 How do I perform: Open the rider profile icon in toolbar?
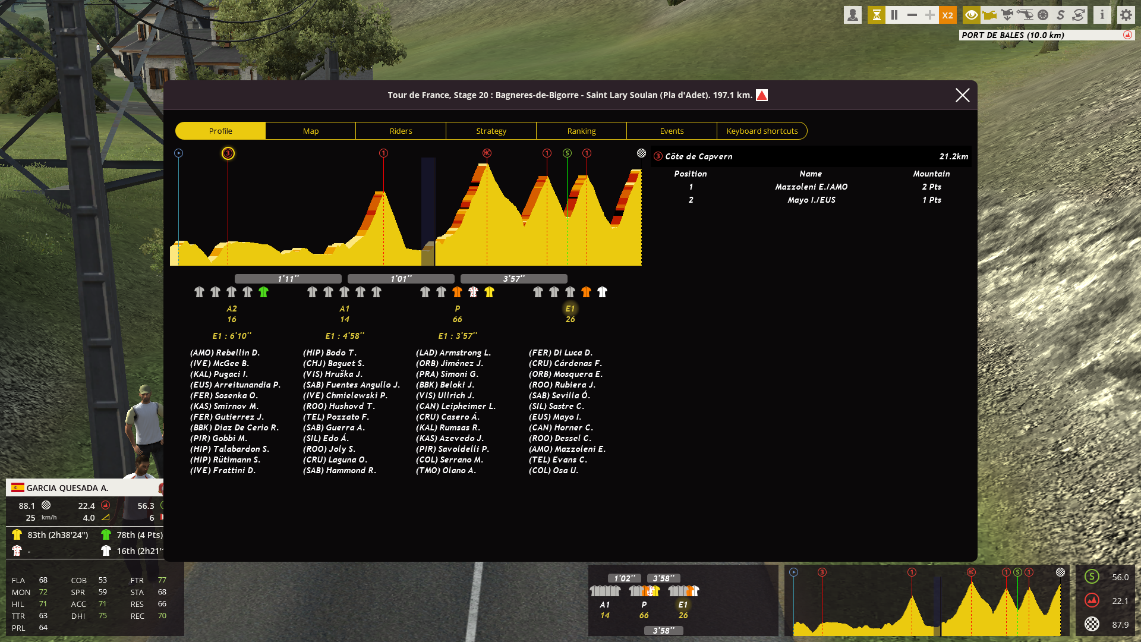[853, 15]
